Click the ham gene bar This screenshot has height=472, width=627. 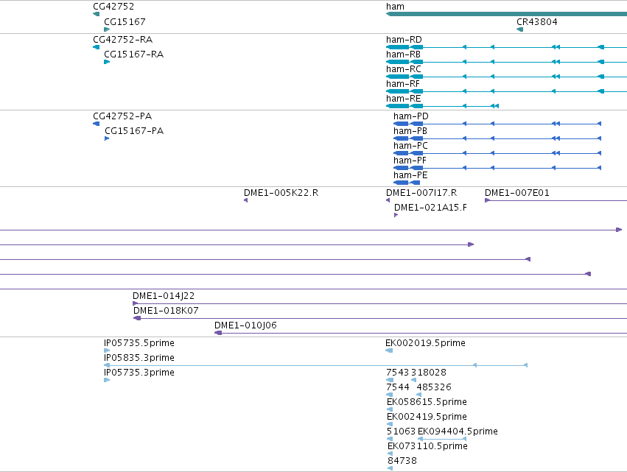pyautogui.click(x=506, y=14)
